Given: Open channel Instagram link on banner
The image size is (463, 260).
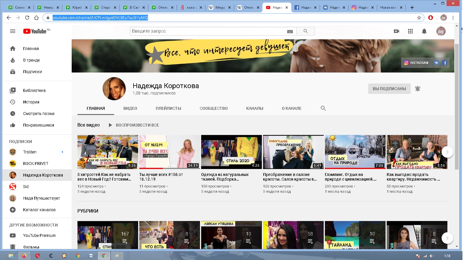Looking at the screenshot, I should [416, 63].
